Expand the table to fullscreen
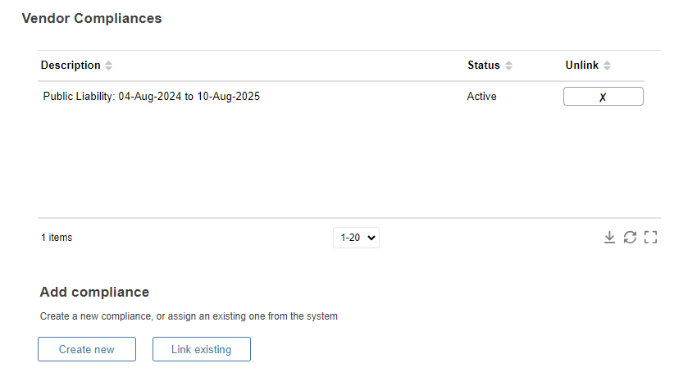The width and height of the screenshot is (674, 386). tap(650, 238)
